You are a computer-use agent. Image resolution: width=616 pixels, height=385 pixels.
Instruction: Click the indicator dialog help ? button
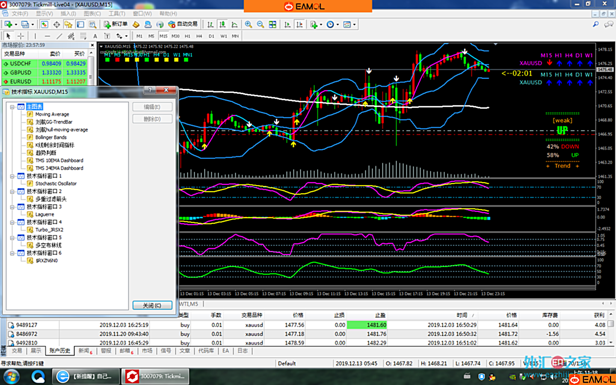point(150,90)
